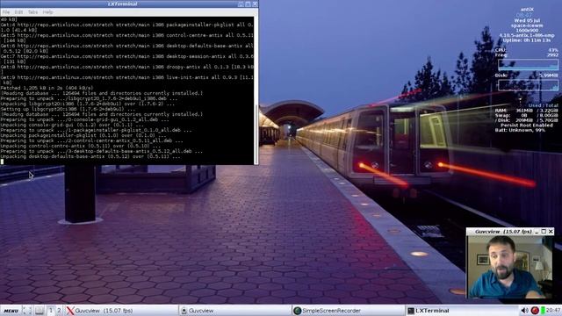This screenshot has width=562, height=316.
Task: Minimize the LXTerminal window
Action: point(241,4)
